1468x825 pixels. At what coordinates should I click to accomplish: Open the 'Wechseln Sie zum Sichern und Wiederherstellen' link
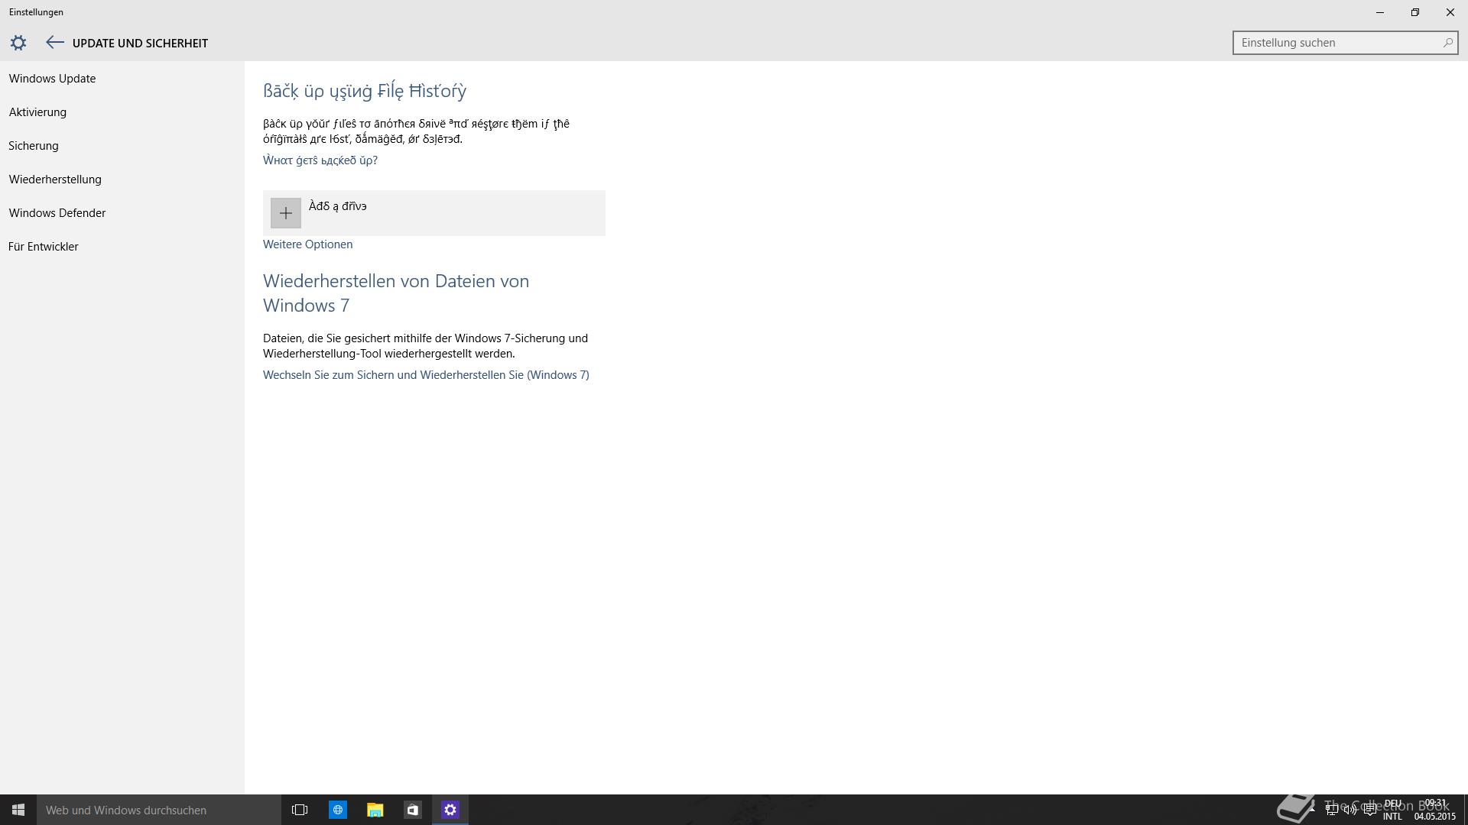(426, 375)
